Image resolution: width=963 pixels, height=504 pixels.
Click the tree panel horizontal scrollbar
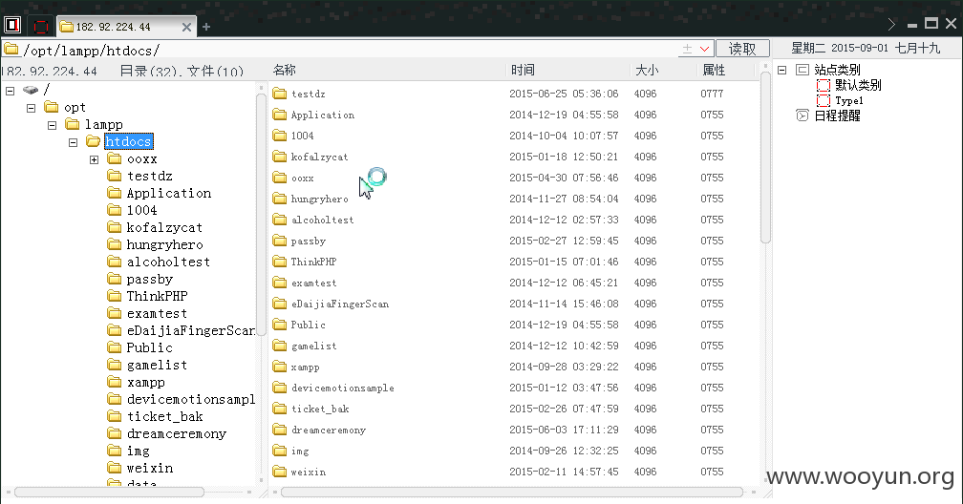pos(109,492)
